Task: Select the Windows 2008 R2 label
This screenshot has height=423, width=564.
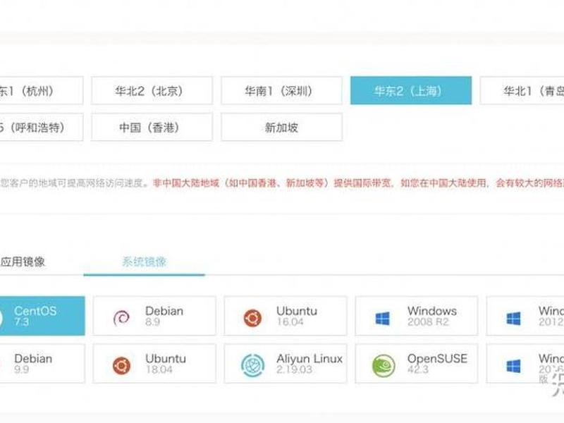Action: coord(432,316)
